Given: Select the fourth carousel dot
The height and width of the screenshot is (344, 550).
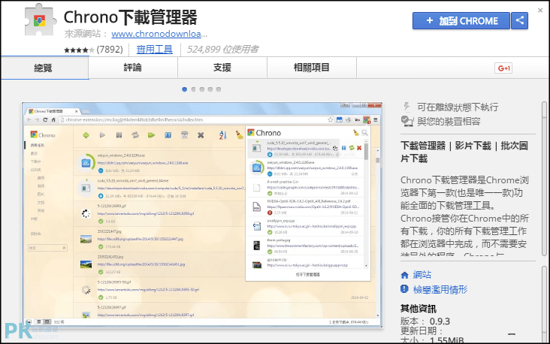Looking at the screenshot, I should 210,89.
